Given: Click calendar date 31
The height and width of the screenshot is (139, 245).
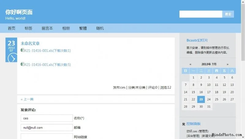Looking at the screenshot, I should 209,107.
